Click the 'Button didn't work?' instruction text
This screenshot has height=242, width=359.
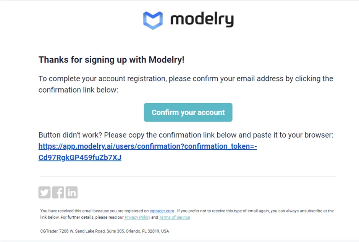(x=186, y=135)
